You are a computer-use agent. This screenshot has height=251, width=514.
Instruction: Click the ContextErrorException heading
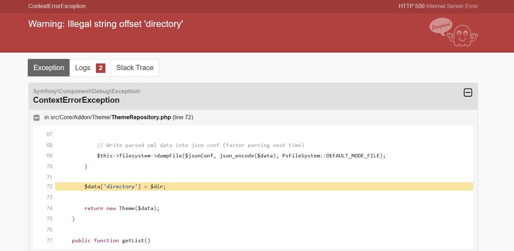click(x=76, y=100)
